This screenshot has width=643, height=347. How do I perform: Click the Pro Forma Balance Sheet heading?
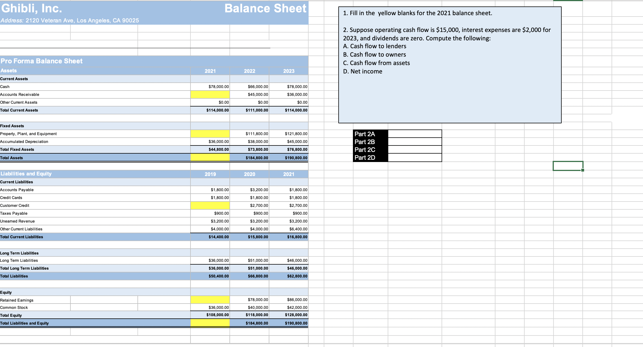(x=42, y=61)
